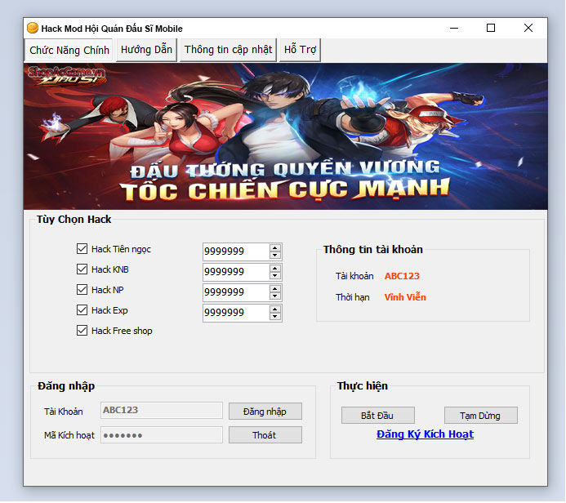
Task: Increase the Hack Exp value with up arrow
Action: (x=274, y=309)
